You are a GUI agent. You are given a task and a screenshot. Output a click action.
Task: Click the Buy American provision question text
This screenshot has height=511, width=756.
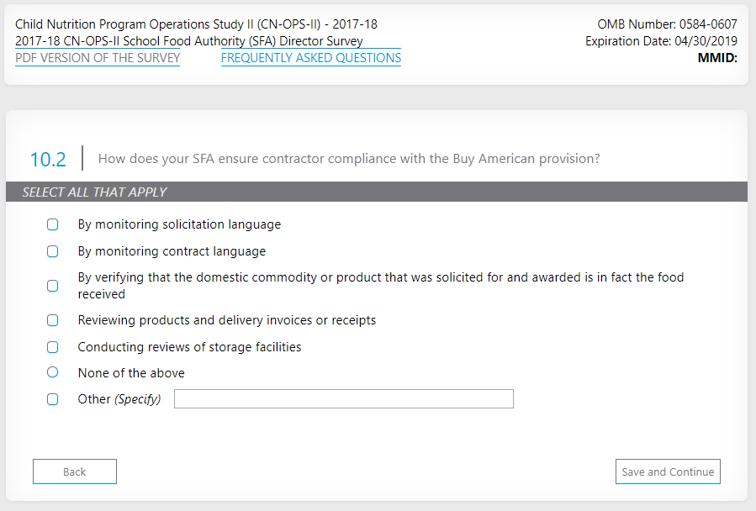349,159
